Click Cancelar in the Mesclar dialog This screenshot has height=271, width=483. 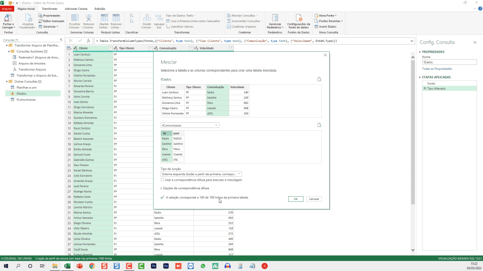tap(314, 199)
